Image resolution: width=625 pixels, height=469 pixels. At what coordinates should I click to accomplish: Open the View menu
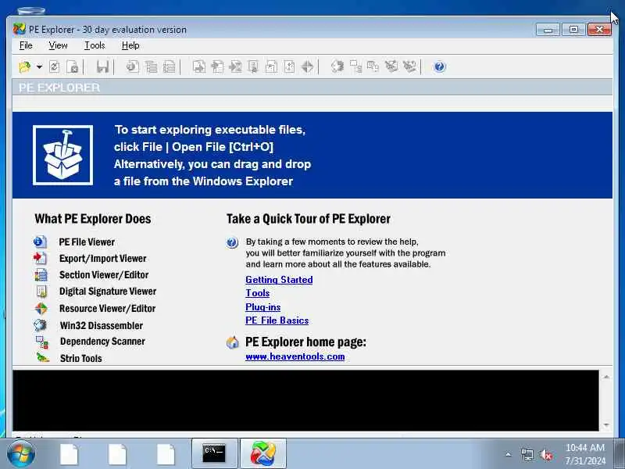point(58,45)
